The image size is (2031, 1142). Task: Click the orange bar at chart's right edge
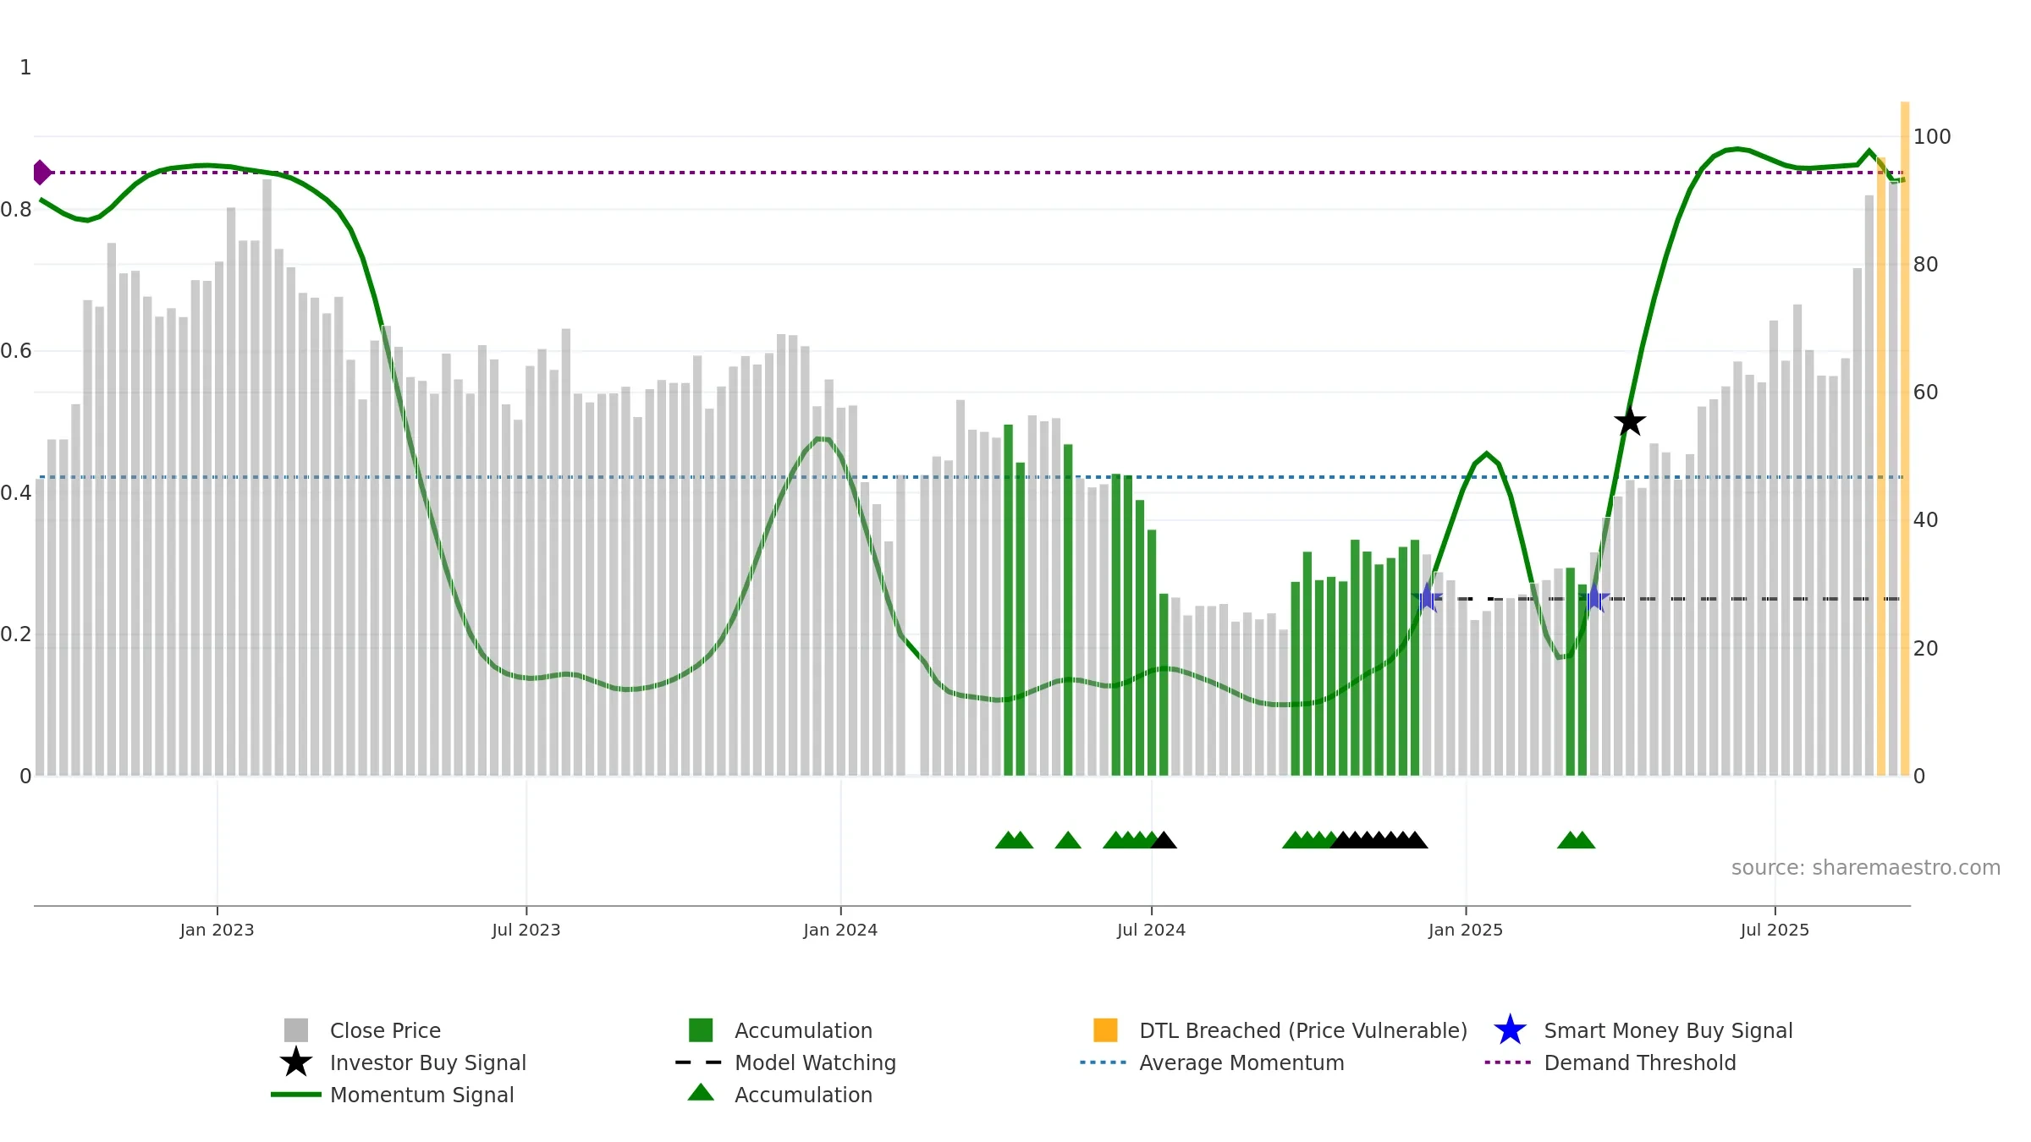1905,438
